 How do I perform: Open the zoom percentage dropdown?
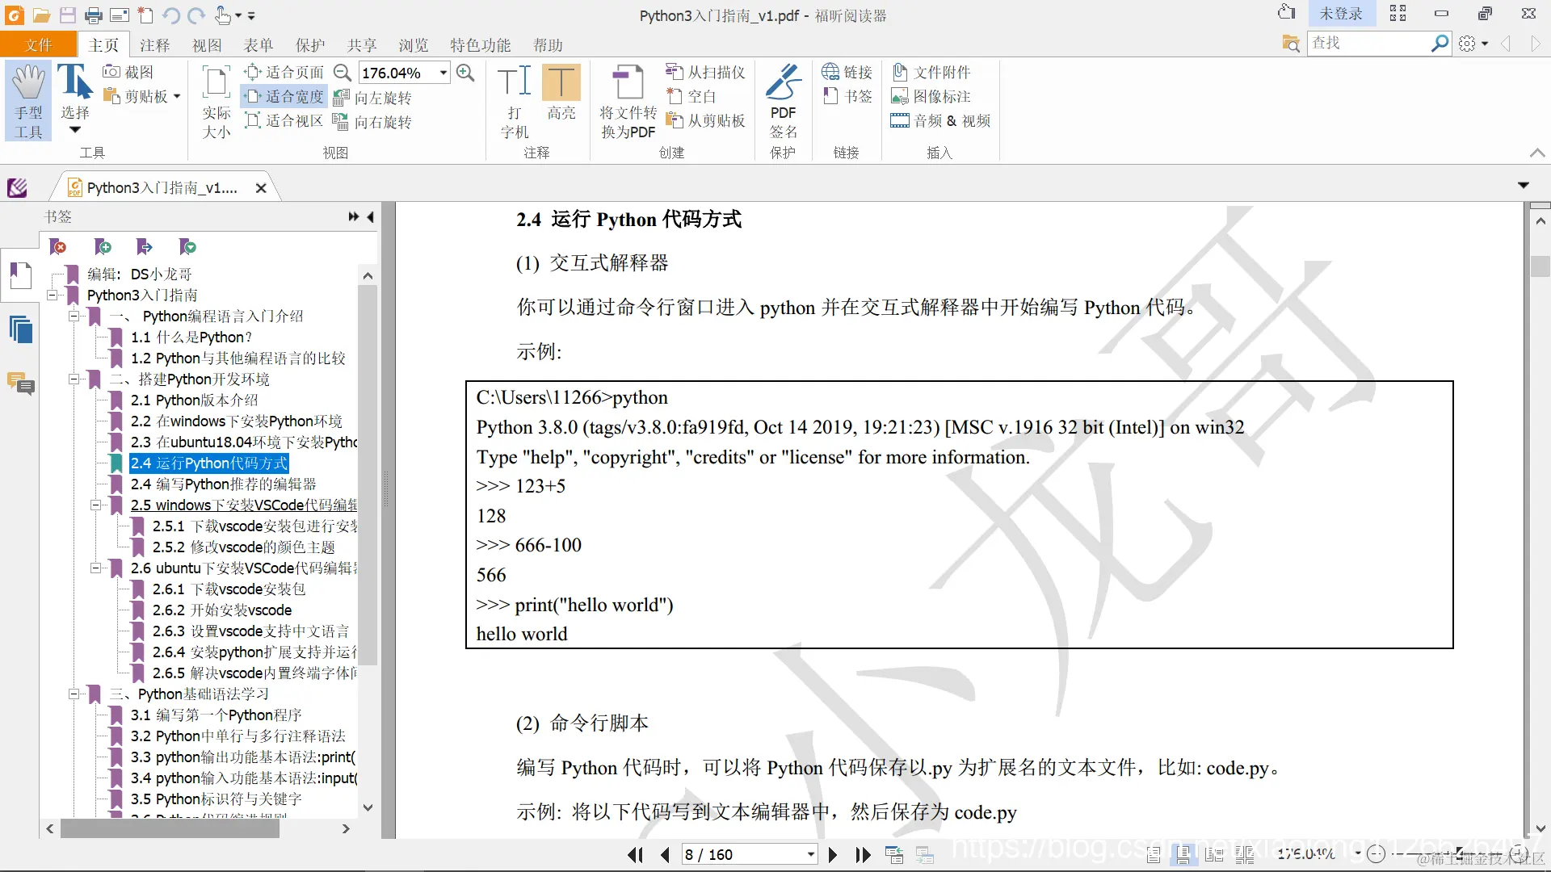click(x=443, y=73)
